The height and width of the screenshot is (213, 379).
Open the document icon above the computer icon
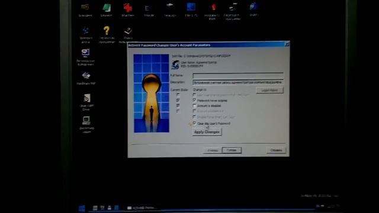[87, 98]
